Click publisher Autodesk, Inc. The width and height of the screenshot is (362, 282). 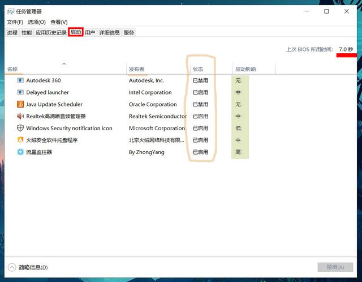(146, 80)
